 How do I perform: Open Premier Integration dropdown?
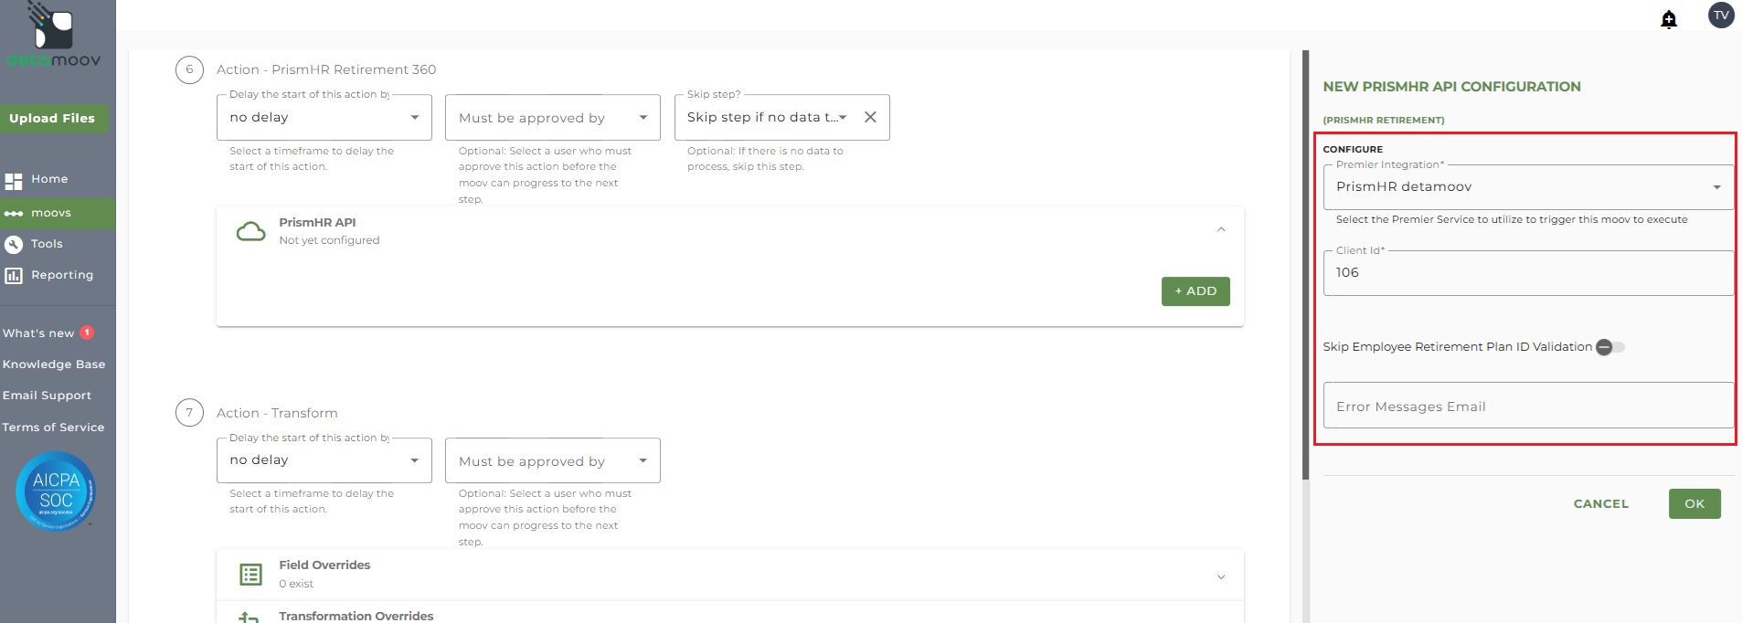click(x=1528, y=187)
